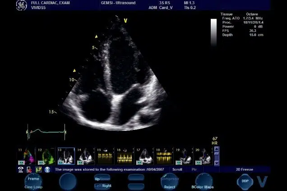Click the yellow archive icon in the status bar
The width and height of the screenshot is (287, 191).
(x=38, y=170)
